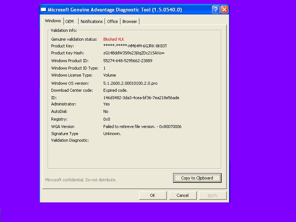Click the Expired code. text

[x=115, y=90]
